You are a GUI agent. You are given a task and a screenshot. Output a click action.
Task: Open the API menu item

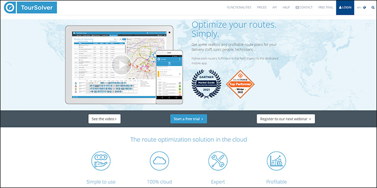point(275,8)
